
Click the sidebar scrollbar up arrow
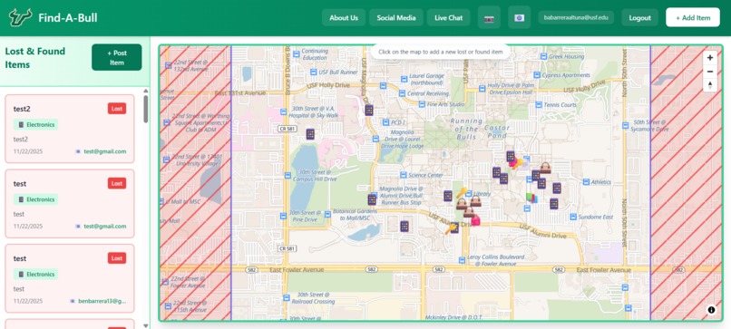(x=145, y=91)
